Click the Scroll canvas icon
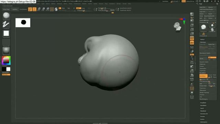Viewport: 220px width, 124px height. [x=192, y=21]
